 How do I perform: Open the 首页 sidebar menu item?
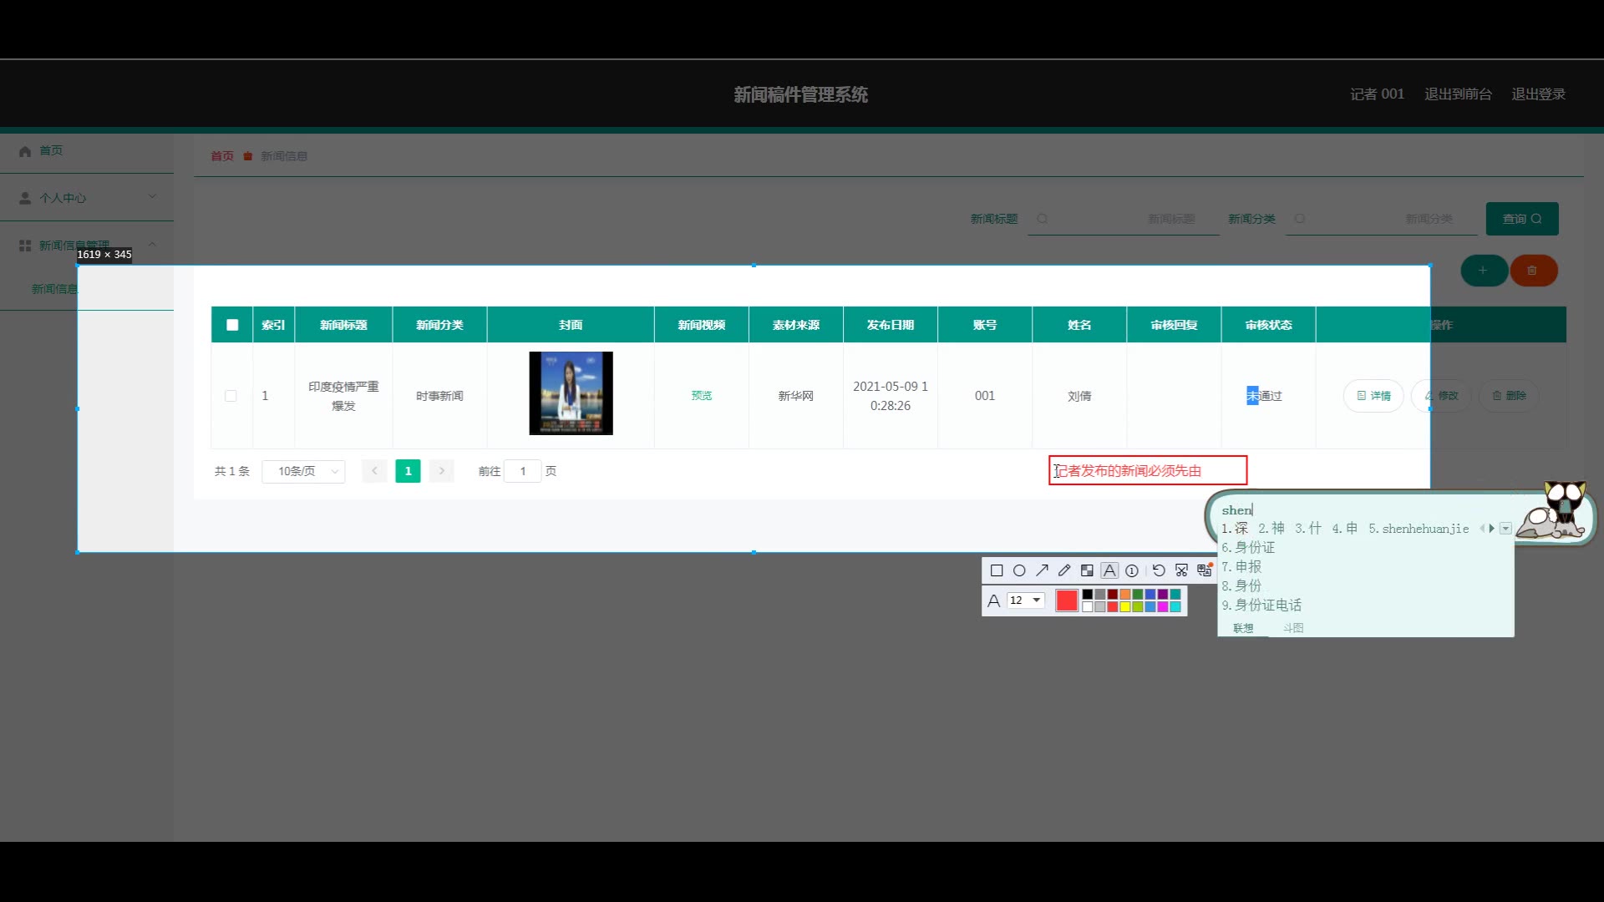point(51,150)
